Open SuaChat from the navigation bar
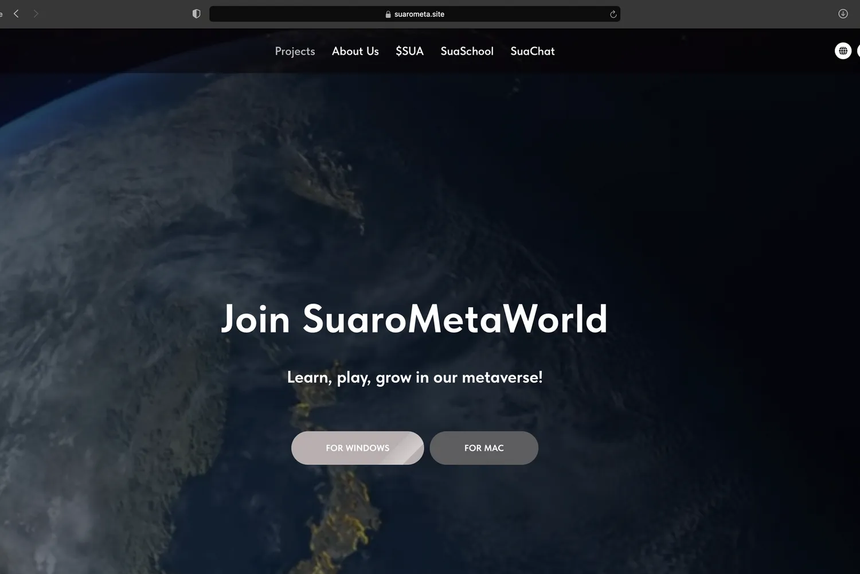This screenshot has width=860, height=574. [x=532, y=51]
